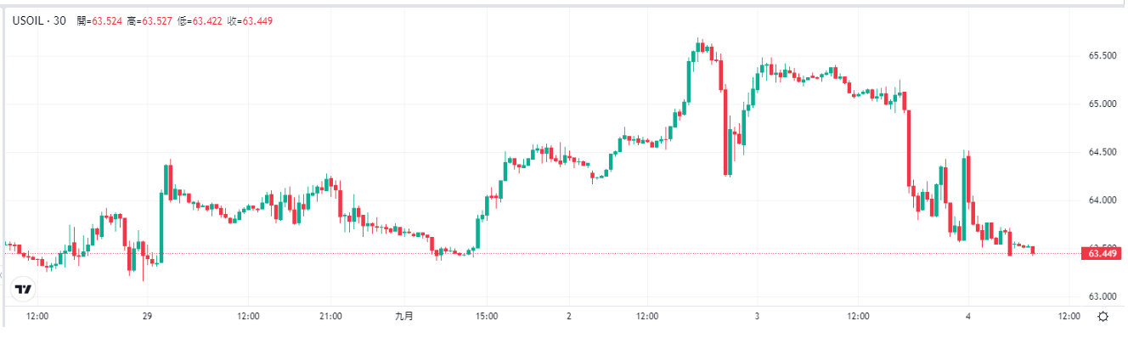Click the 15:00 time axis label

[486, 317]
